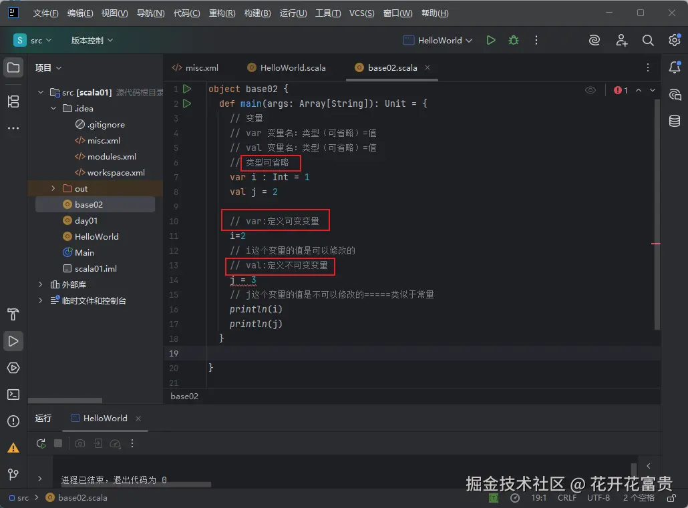The width and height of the screenshot is (688, 508).
Task: Expand 临时文件和控制台 node
Action: (41, 300)
